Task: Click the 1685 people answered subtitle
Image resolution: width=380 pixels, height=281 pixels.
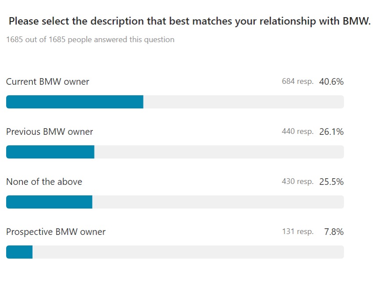Action: (90, 40)
